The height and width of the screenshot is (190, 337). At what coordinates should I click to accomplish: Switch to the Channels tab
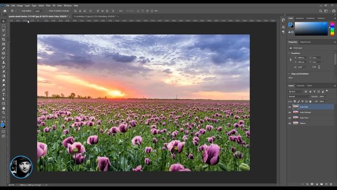click(x=301, y=85)
